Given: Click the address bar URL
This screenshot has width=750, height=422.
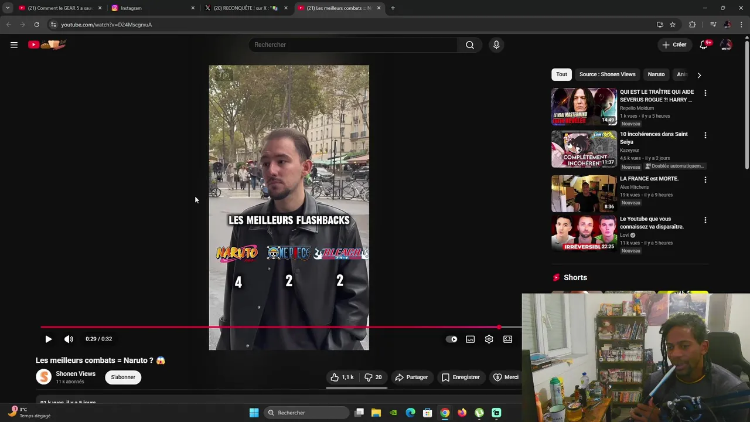Looking at the screenshot, I should (x=106, y=25).
